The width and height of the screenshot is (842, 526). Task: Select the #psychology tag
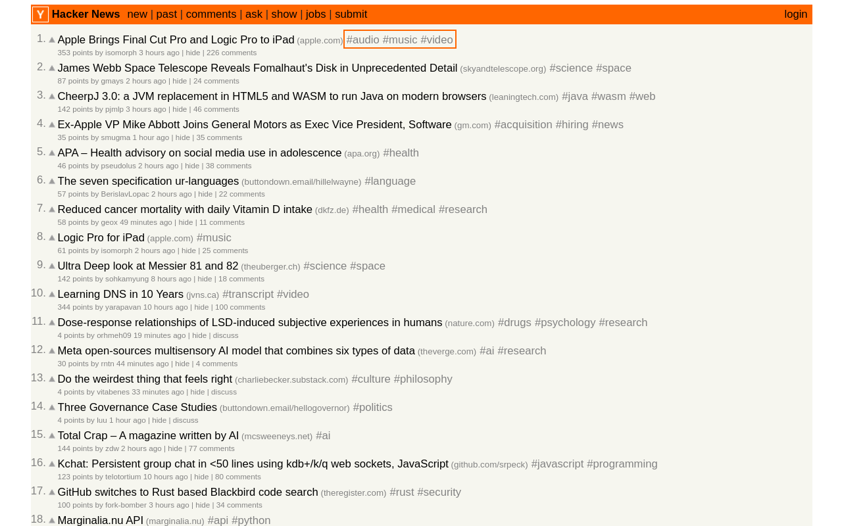pyautogui.click(x=565, y=323)
